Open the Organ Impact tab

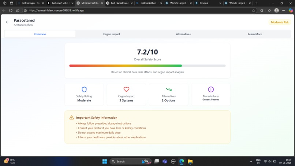112,34
